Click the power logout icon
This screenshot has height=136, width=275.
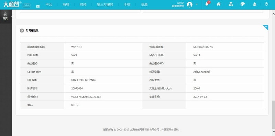point(266,4)
